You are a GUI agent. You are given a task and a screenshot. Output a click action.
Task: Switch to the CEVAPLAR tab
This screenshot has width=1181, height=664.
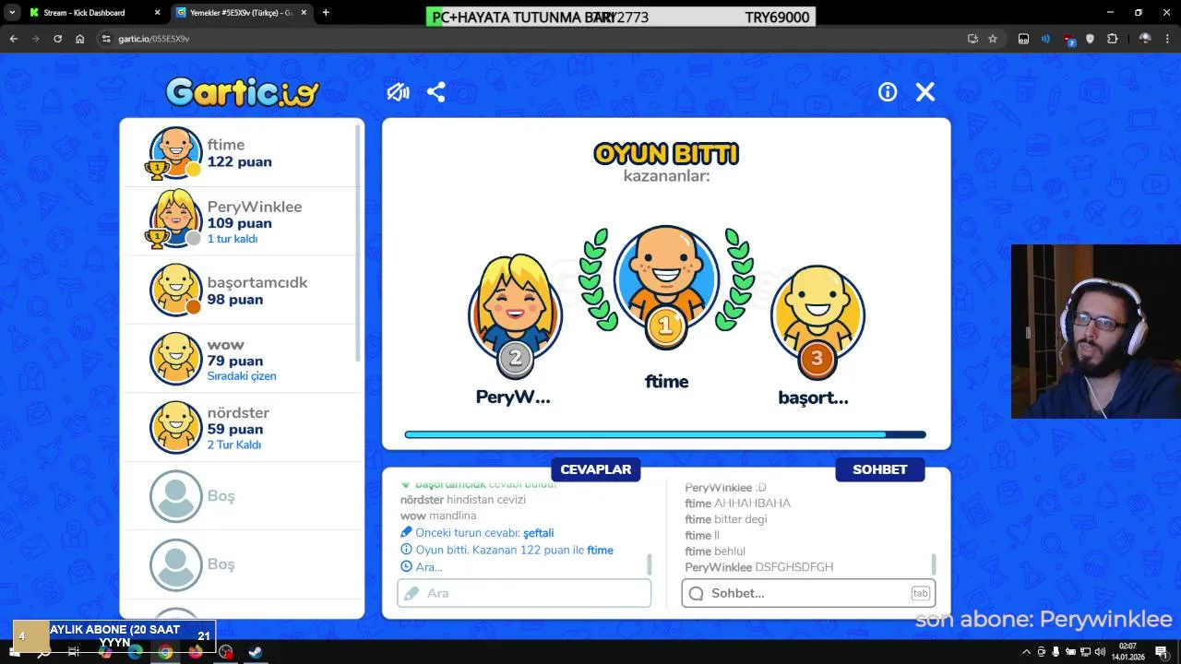coord(595,469)
